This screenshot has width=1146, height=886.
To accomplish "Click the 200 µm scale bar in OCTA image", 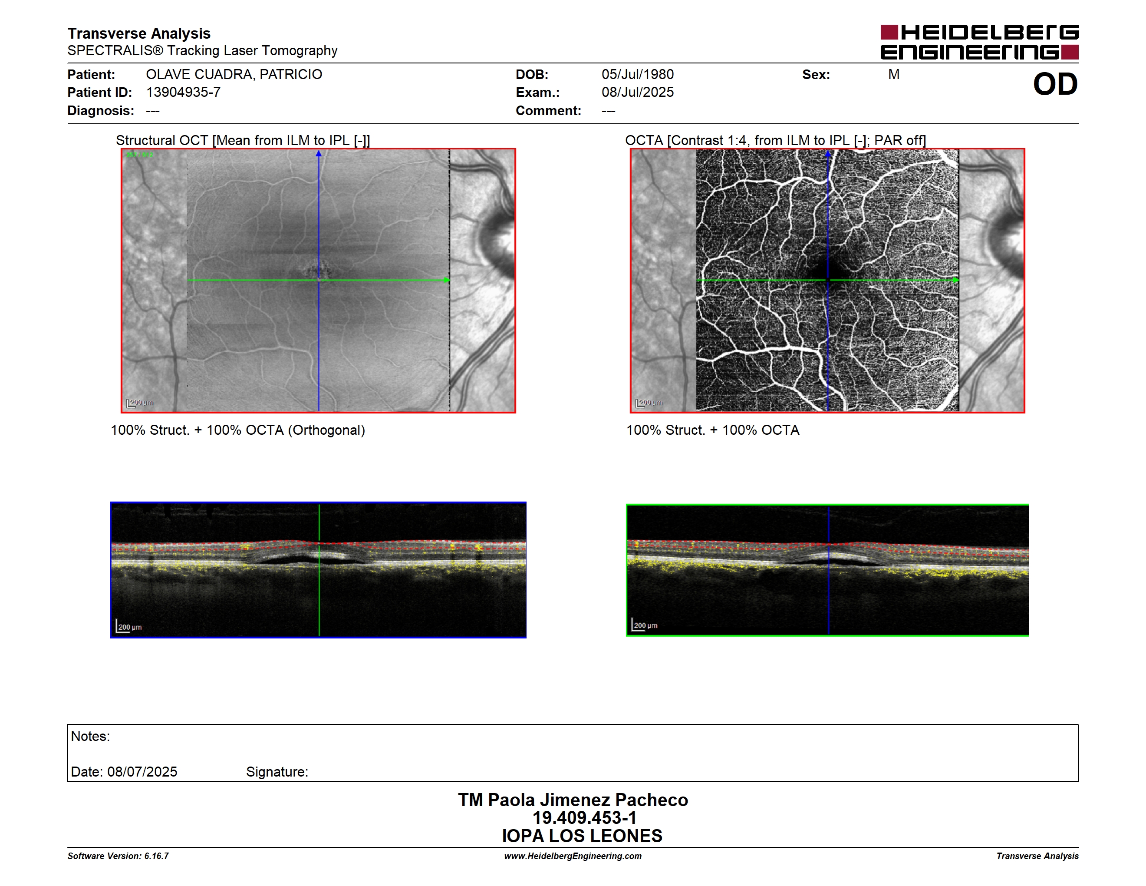I will [x=649, y=403].
